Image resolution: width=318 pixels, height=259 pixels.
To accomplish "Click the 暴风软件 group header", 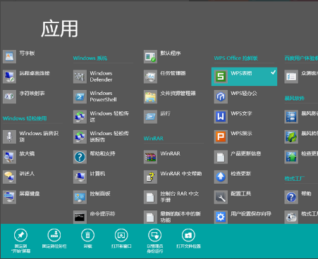I will click(295, 99).
